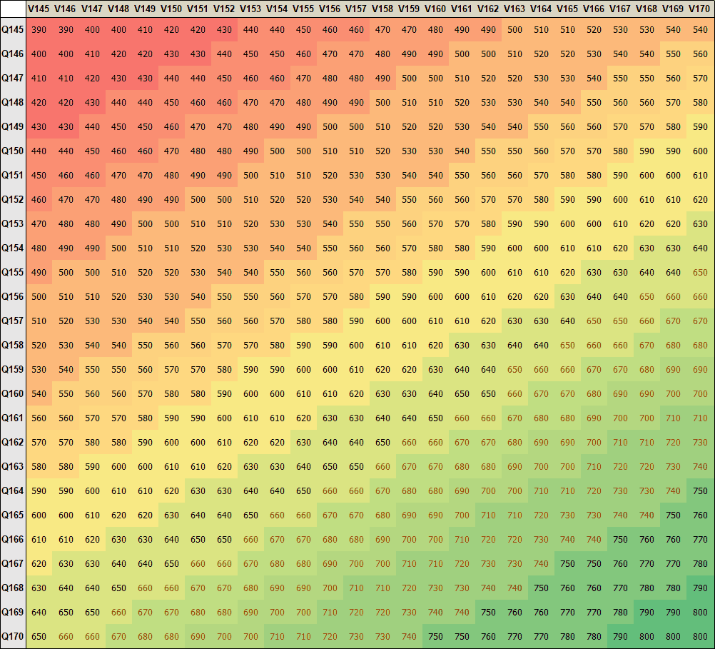Screen dimensions: 715x649
Task: Select cell at row Q145, column V145
Action: point(39,29)
